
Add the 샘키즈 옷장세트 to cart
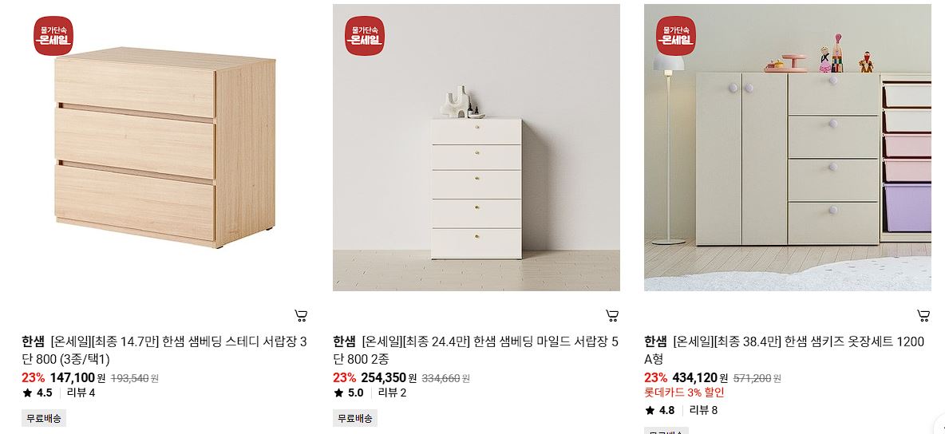[x=923, y=315]
